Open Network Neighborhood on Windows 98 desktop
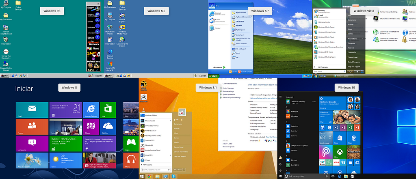 6,30
